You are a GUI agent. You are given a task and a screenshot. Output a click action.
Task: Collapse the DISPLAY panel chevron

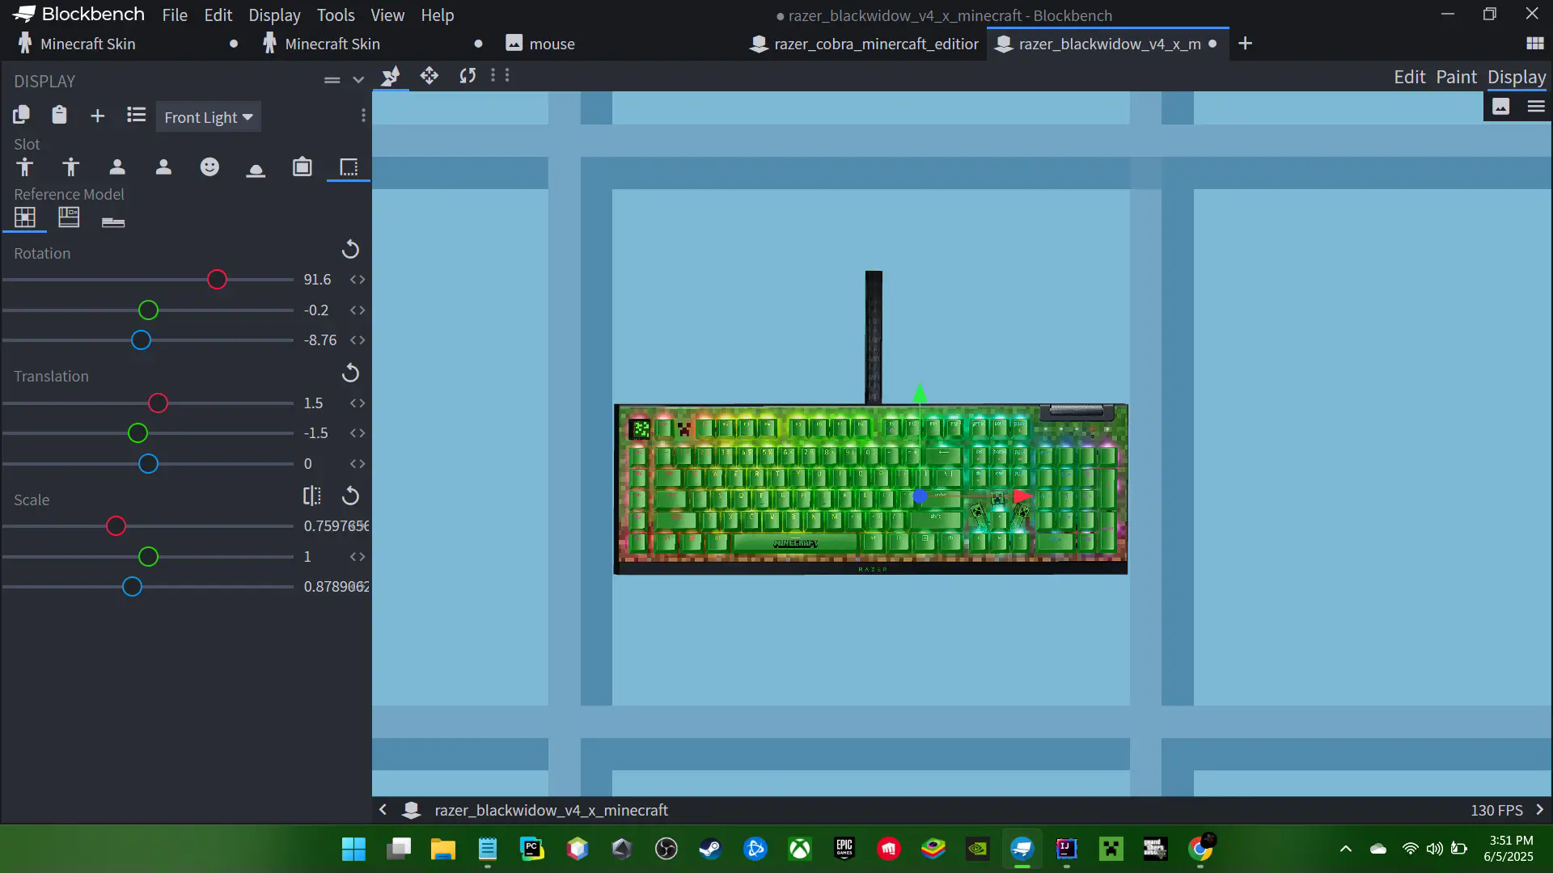click(358, 80)
